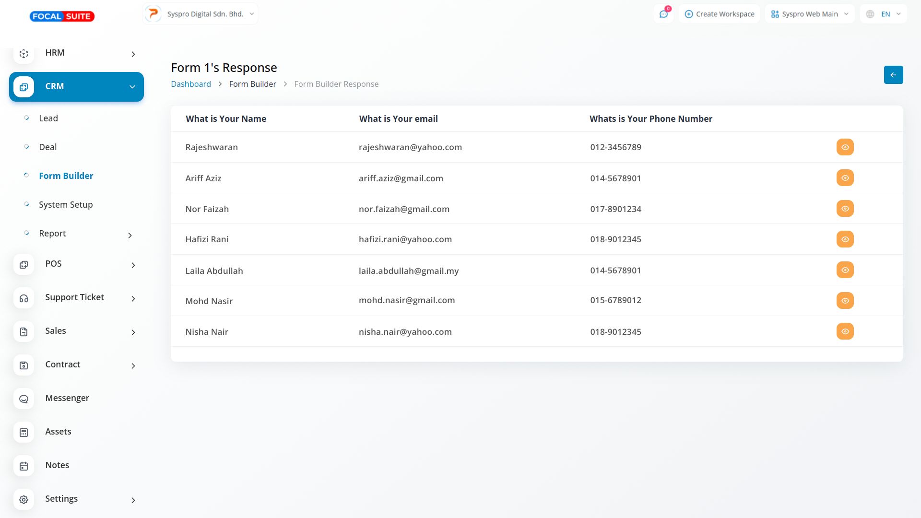Click the chat messages notification icon
Screen dimensions: 921x518
click(x=663, y=14)
